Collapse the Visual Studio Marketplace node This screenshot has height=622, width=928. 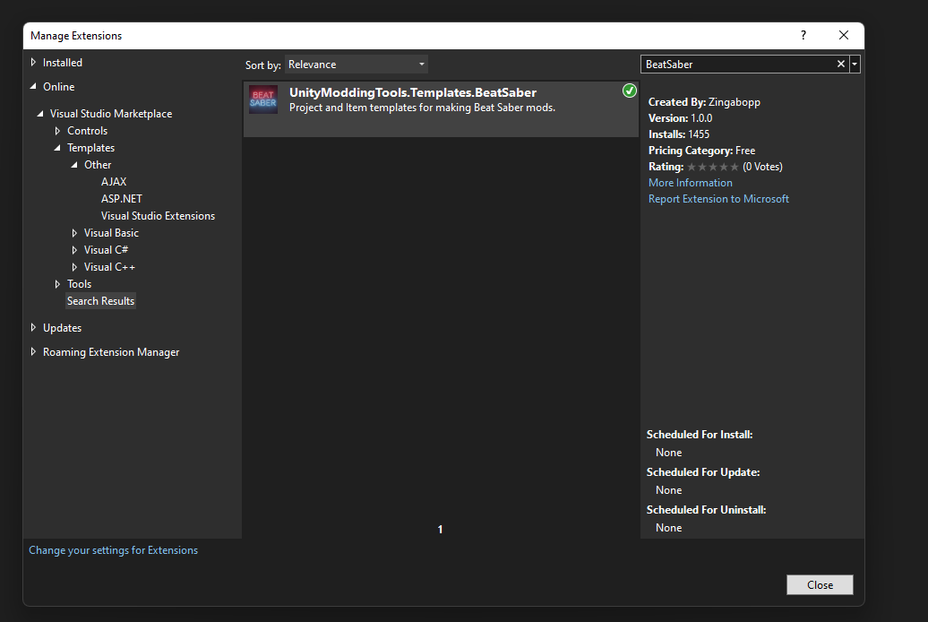pyautogui.click(x=40, y=114)
